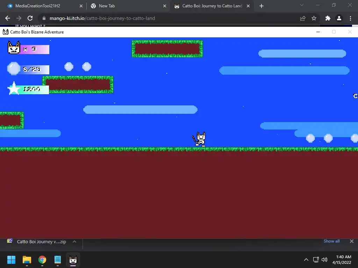Open the Chrome three-dot menu
358x268 pixels.
coord(350,18)
